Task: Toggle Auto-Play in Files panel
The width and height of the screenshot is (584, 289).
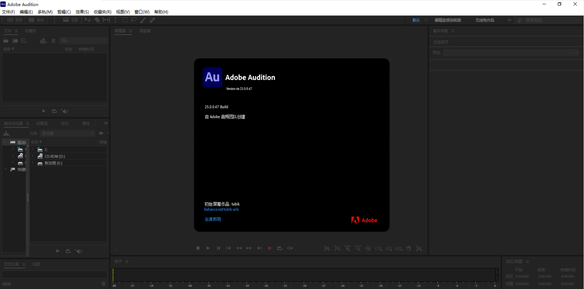Action: point(65,111)
